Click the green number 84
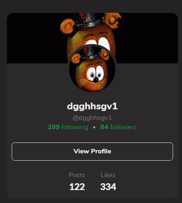 coord(104,127)
